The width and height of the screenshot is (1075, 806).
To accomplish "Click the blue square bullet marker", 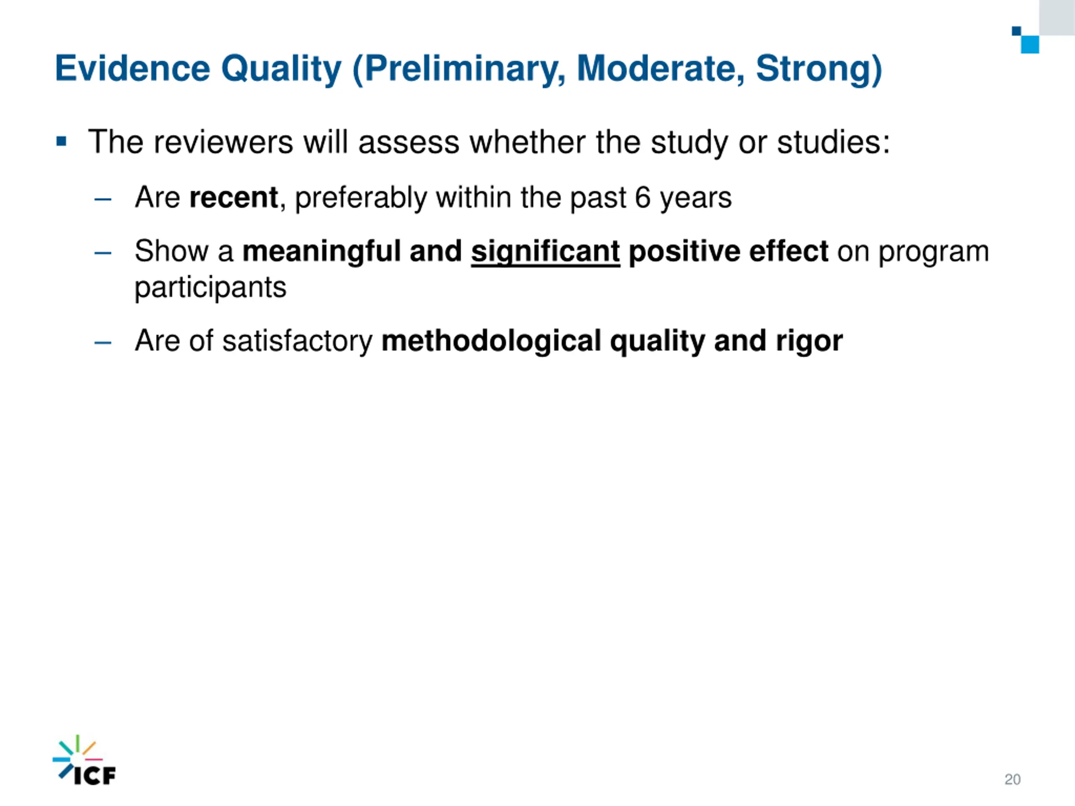I will pos(61,141).
